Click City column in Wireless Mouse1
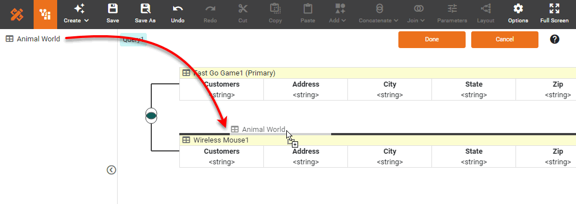The height and width of the screenshot is (204, 576). point(390,156)
